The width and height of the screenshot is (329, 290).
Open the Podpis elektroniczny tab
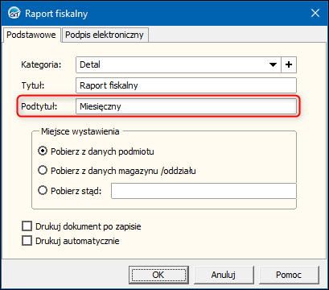(105, 35)
